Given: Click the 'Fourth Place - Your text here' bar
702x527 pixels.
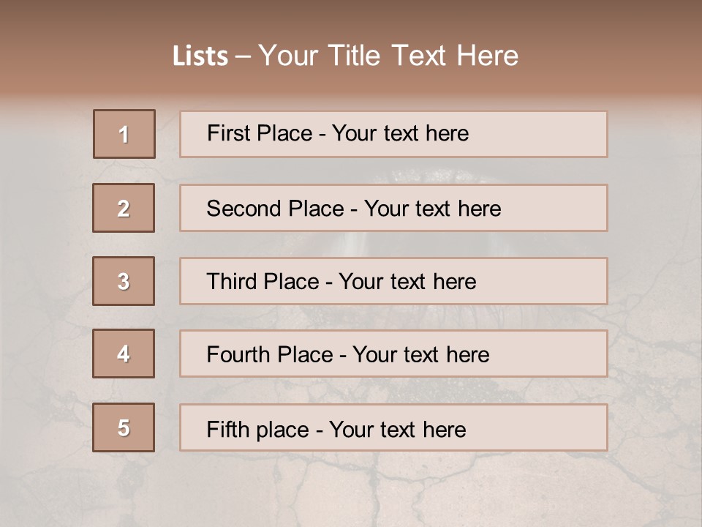Looking at the screenshot, I should (x=393, y=354).
